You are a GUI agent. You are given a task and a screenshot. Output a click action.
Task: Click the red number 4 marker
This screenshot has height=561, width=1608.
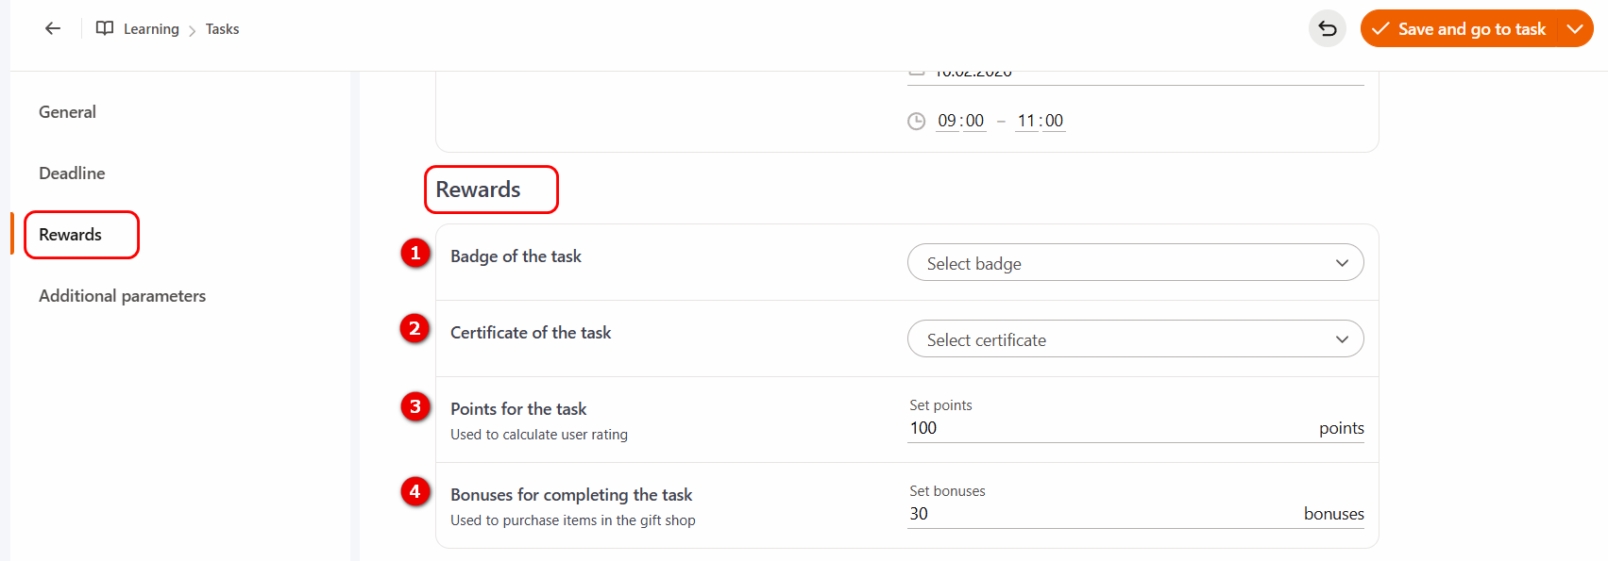point(415,491)
